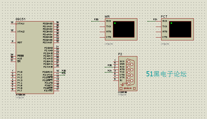Screen dimensions: 207x119
Task: Click the left ERROR indicator box on COMPIM
Action: [121, 89]
